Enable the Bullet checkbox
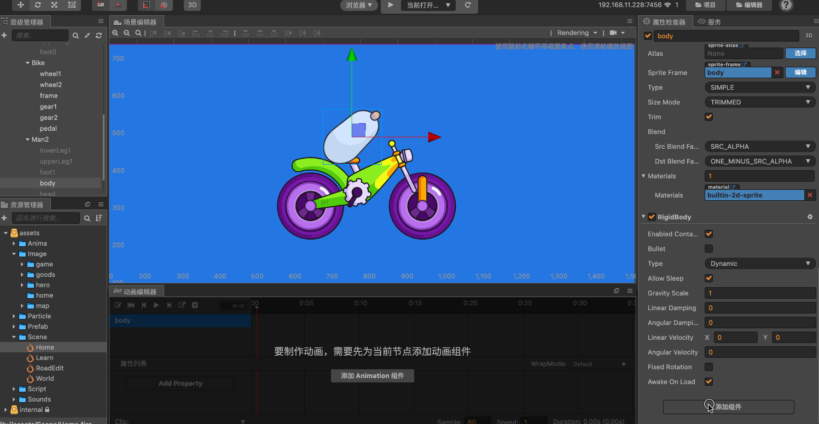Image resolution: width=819 pixels, height=424 pixels. pos(709,249)
